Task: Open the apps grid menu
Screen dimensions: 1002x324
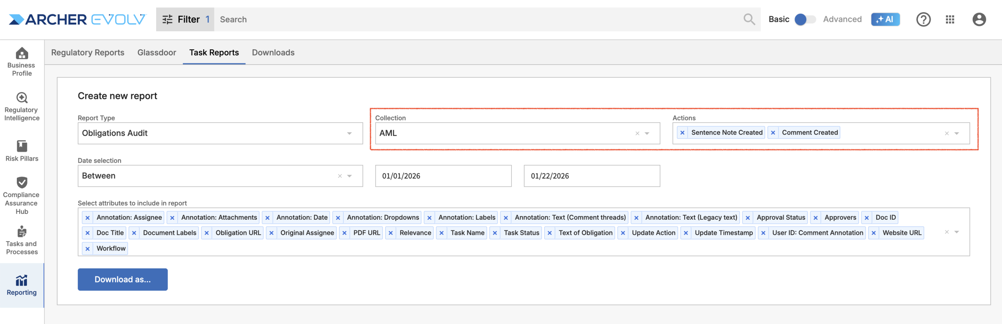Action: click(950, 19)
